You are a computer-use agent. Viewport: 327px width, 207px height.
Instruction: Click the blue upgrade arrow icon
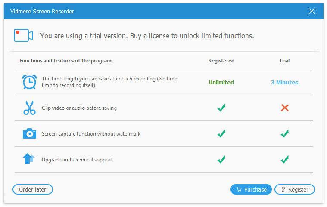point(28,159)
